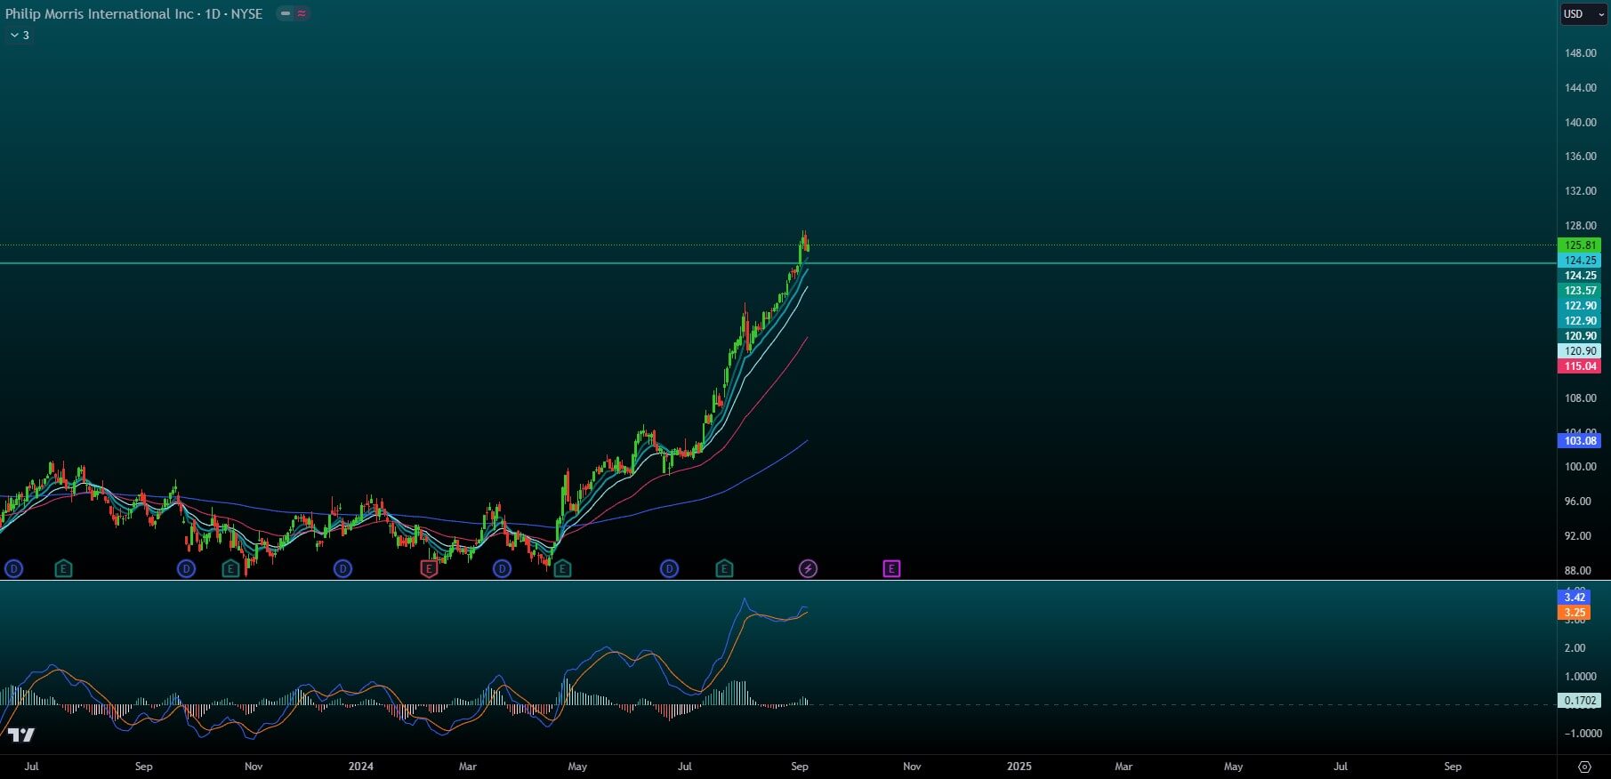Click the 2025 label on time axis
Image resolution: width=1611 pixels, height=779 pixels.
point(1019,767)
